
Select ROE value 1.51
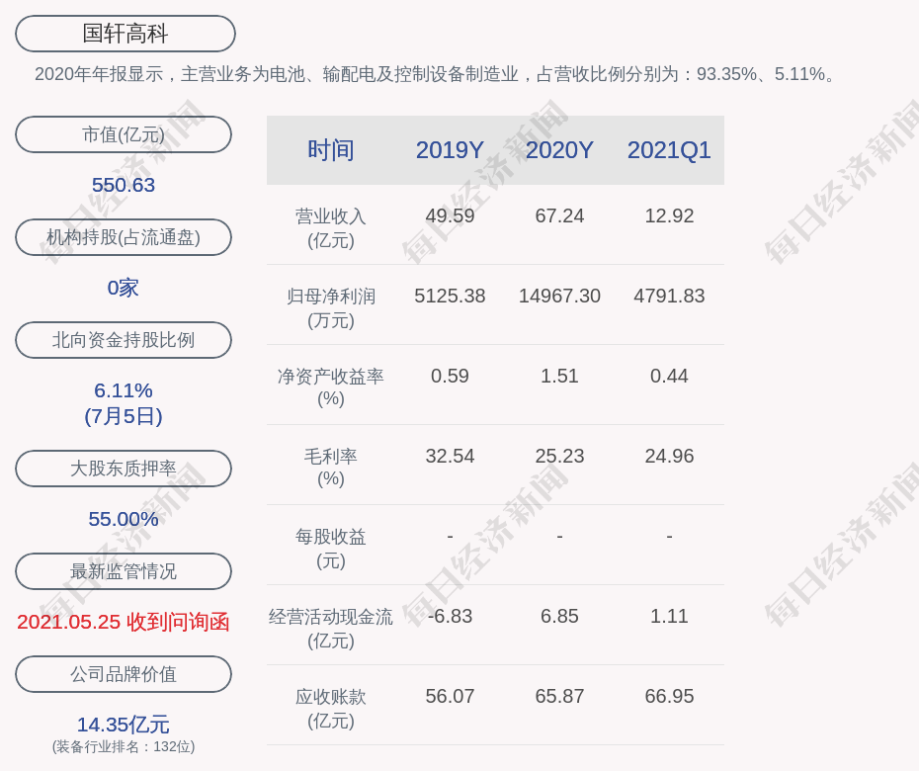(559, 376)
